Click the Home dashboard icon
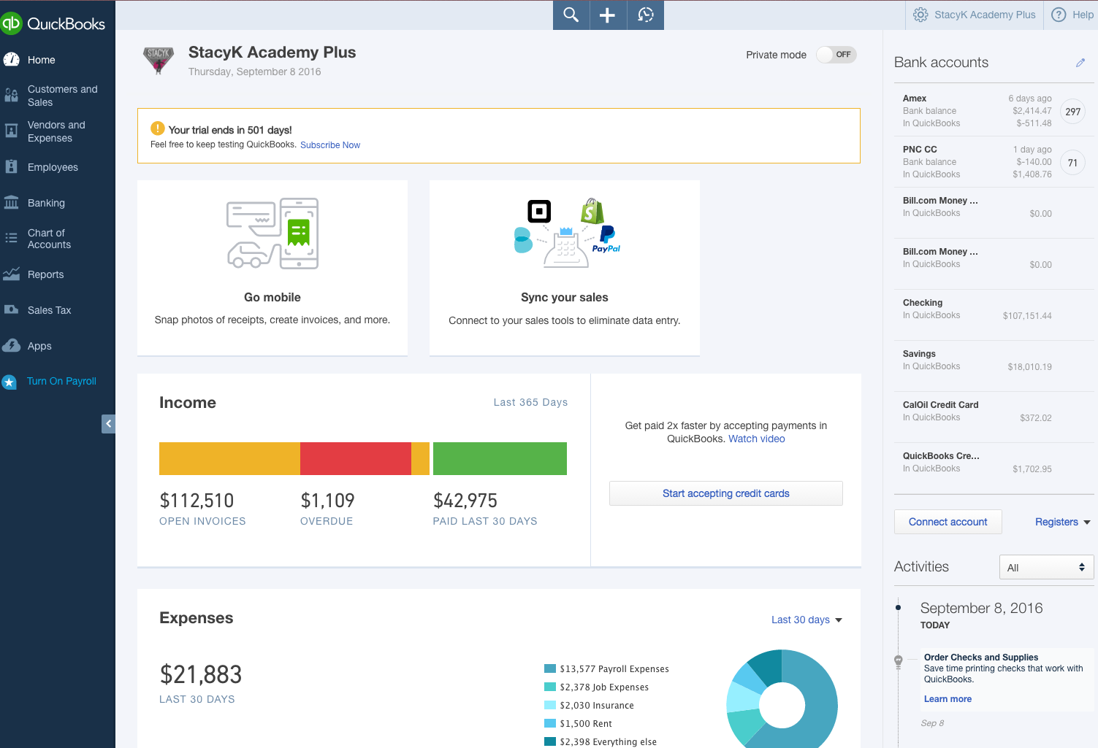 click(x=11, y=60)
